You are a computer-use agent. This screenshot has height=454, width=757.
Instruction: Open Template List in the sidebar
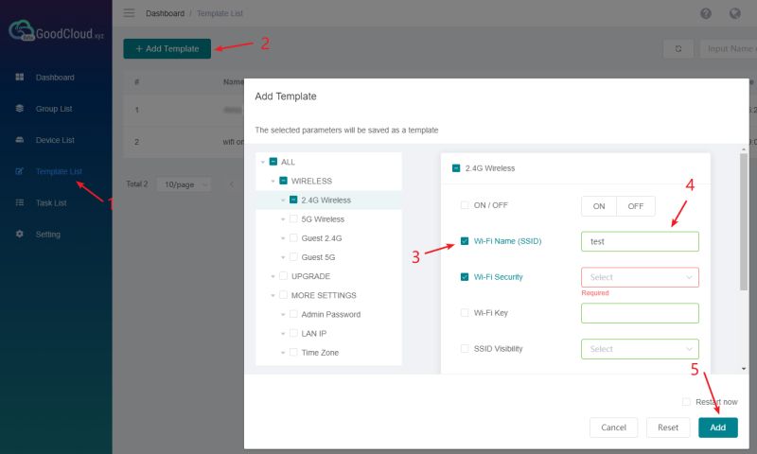[59, 171]
